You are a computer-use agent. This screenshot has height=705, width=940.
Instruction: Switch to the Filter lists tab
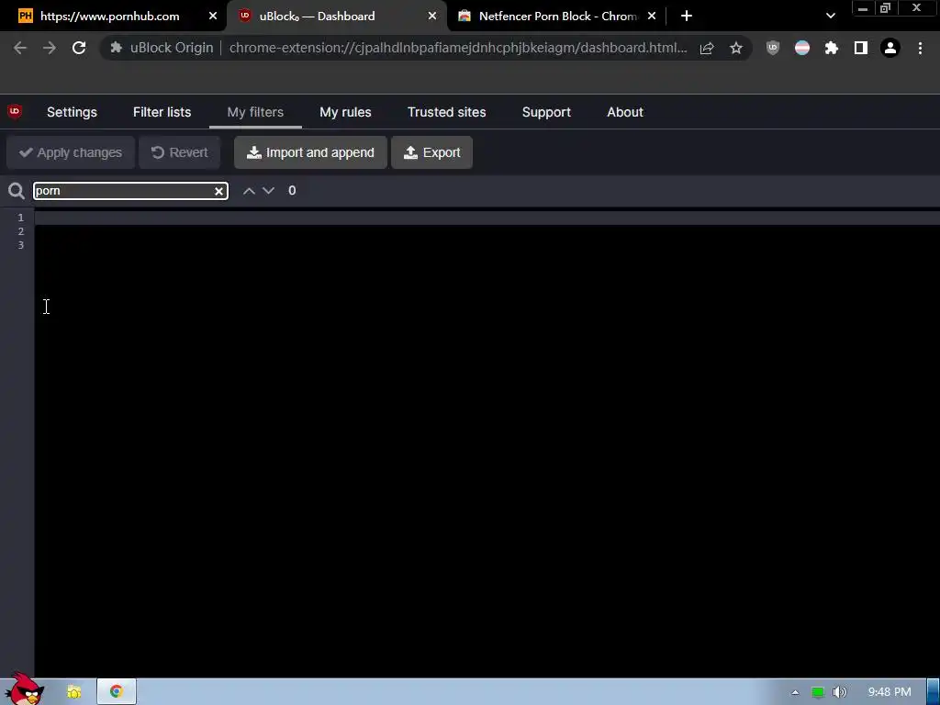[162, 112]
